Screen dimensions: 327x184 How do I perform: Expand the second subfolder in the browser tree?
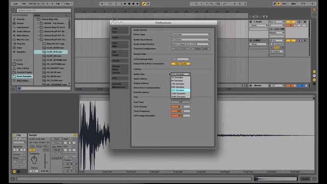pyautogui.click(x=38, y=27)
